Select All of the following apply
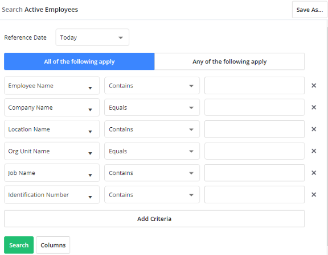328x255 pixels. pos(79,61)
